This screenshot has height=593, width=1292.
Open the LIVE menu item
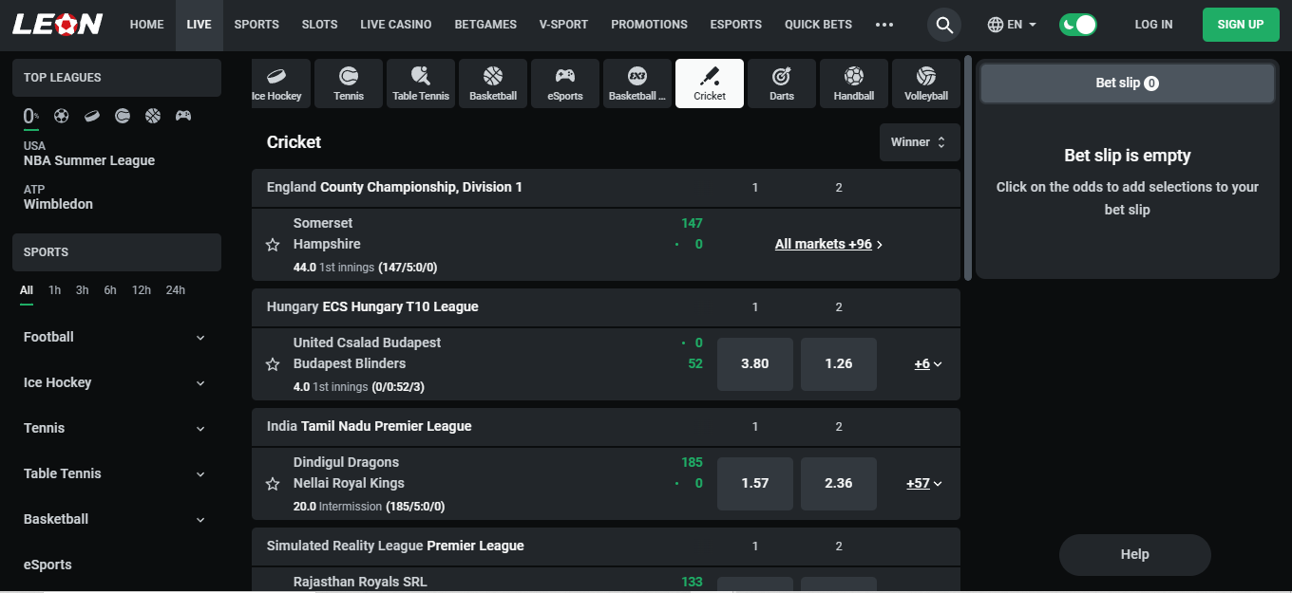coord(199,25)
